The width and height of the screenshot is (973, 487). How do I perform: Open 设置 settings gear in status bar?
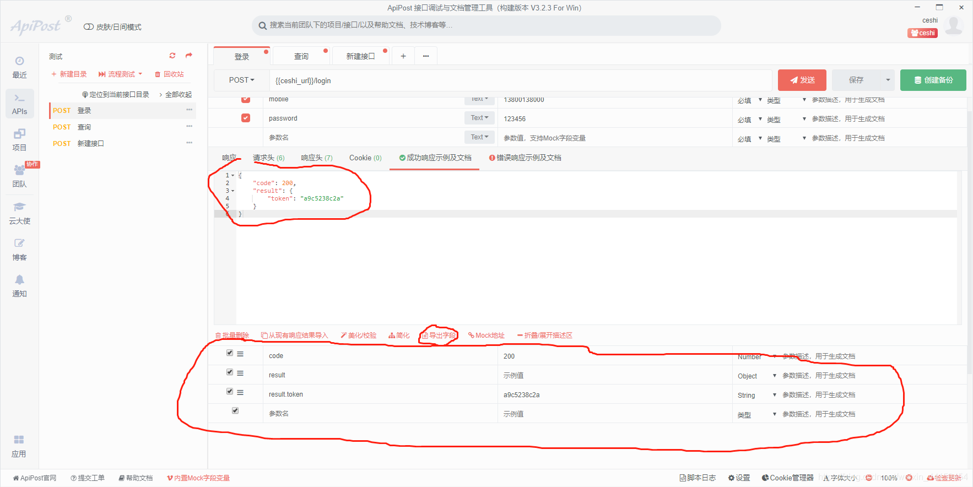739,478
